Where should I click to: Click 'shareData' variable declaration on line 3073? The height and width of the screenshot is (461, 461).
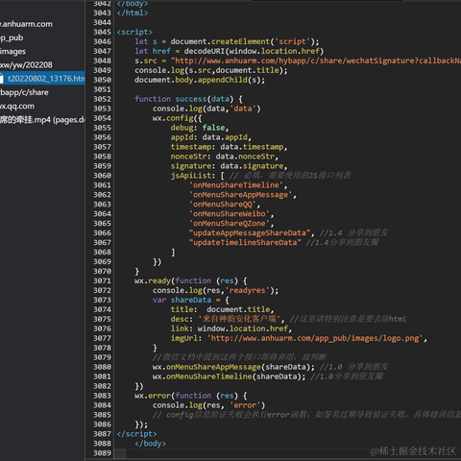[x=191, y=300]
